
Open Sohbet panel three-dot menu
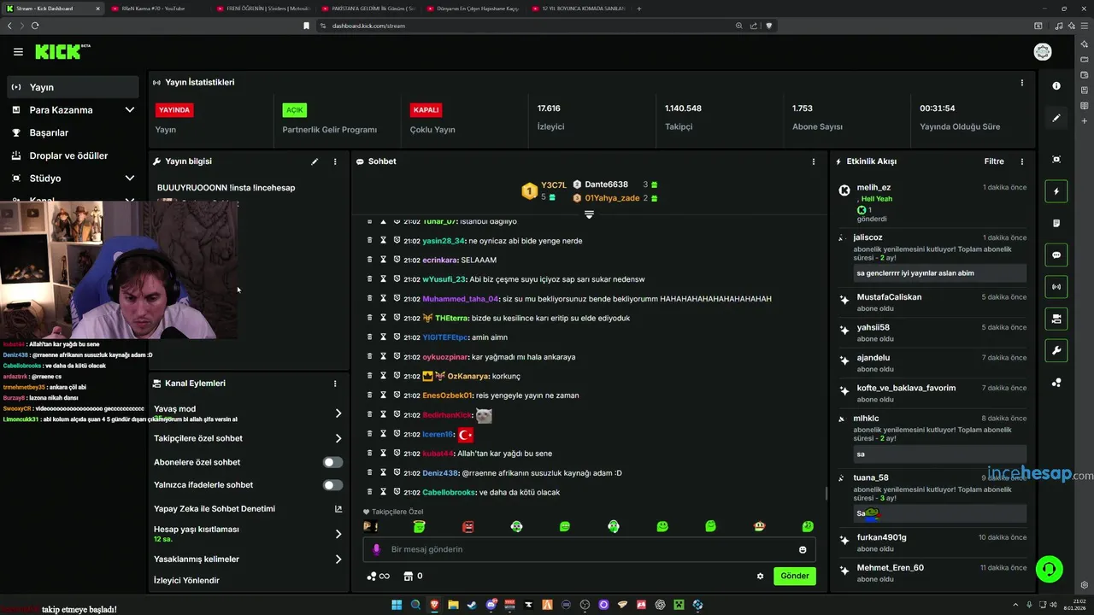(x=813, y=161)
